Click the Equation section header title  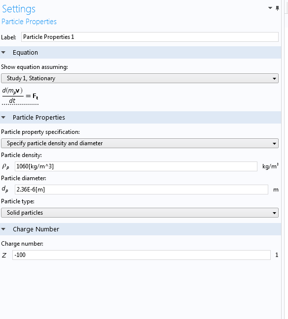coord(25,53)
